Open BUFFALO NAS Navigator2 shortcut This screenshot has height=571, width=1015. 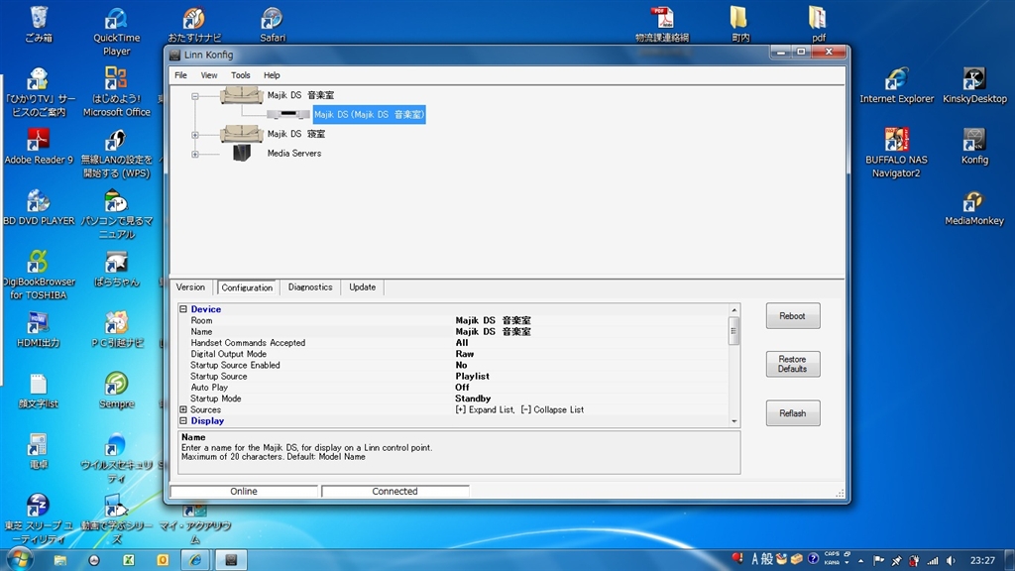(895, 141)
